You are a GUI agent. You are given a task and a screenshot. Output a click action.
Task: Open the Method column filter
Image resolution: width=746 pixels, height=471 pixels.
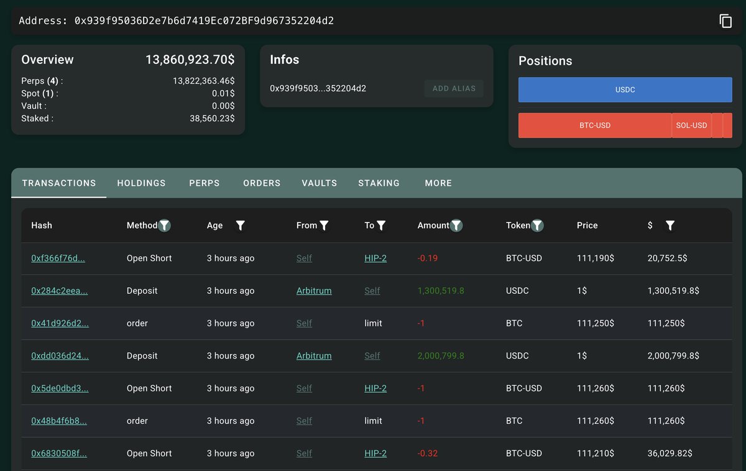click(164, 226)
